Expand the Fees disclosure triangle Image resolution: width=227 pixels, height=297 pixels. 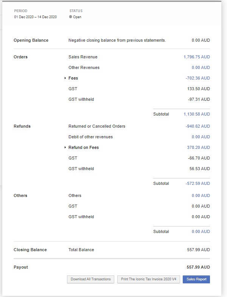[65, 78]
